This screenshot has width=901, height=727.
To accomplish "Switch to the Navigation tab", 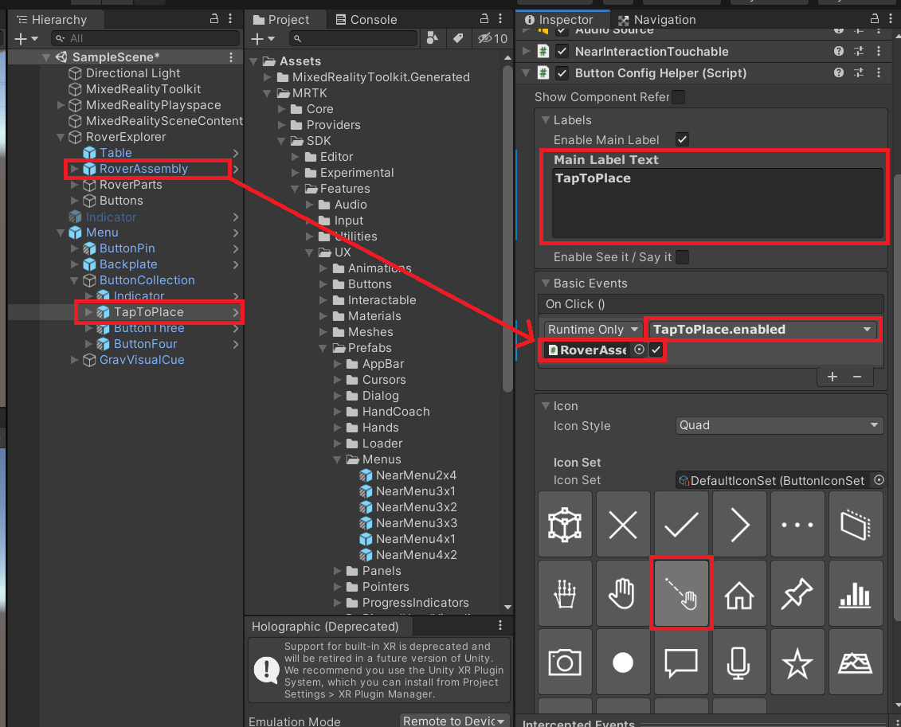I will pos(656,20).
